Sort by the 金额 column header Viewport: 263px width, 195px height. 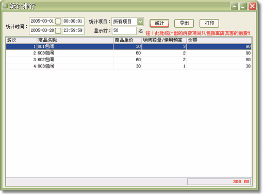pos(219,40)
